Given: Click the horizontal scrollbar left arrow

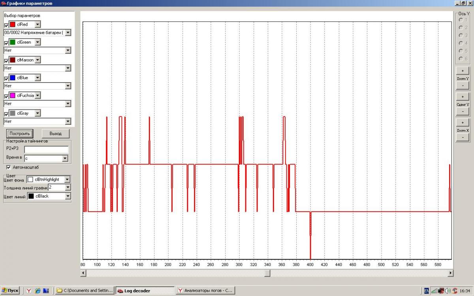Looking at the screenshot, I should pyautogui.click(x=83, y=273).
